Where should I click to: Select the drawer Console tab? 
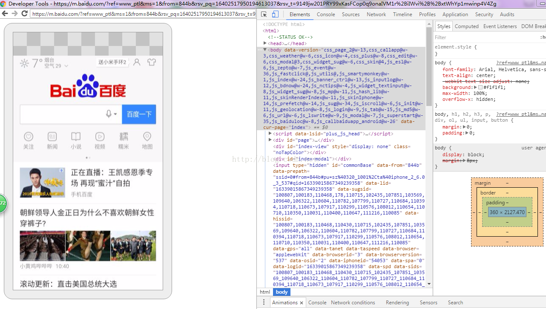(317, 303)
